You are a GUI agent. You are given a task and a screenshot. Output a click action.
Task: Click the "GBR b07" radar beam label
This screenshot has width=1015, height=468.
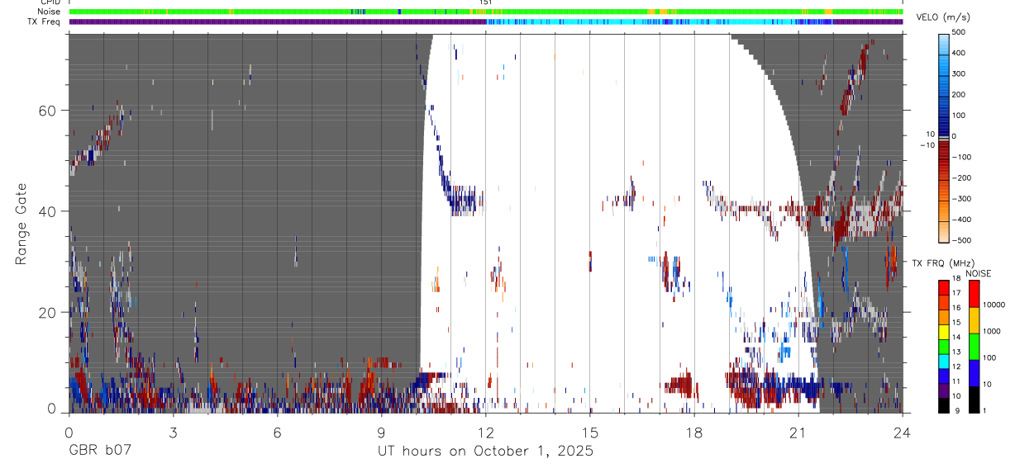pos(99,451)
